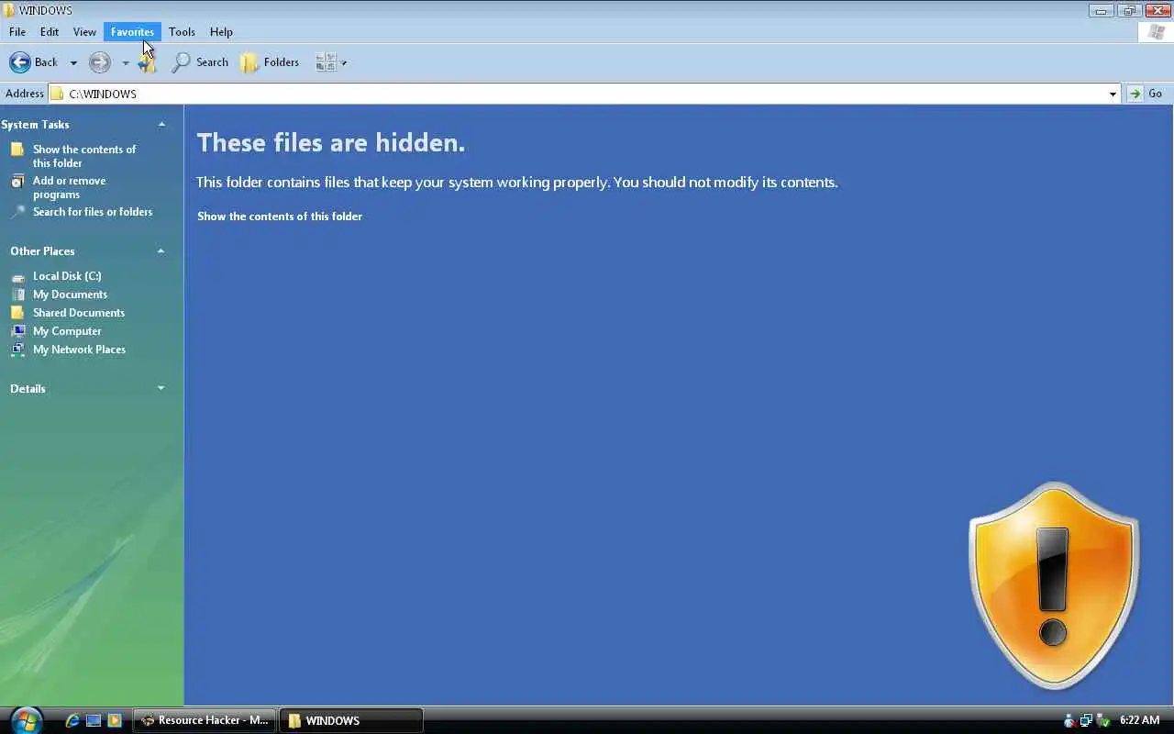Viewport: 1174px width, 734px height.
Task: Open My Documents from Other Places
Action: 70,295
